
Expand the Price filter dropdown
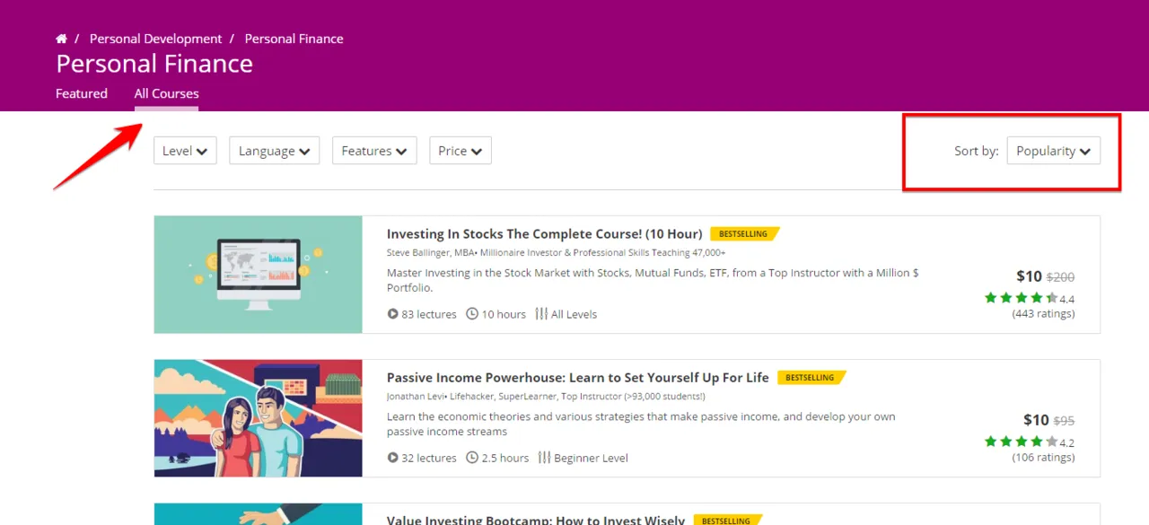[460, 151]
